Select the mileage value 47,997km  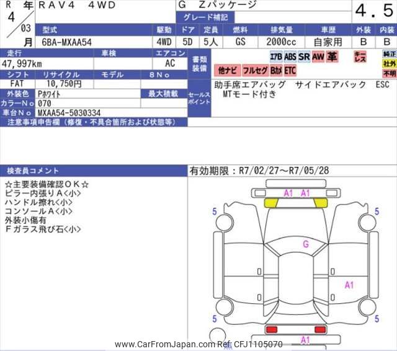pyautogui.click(x=22, y=64)
